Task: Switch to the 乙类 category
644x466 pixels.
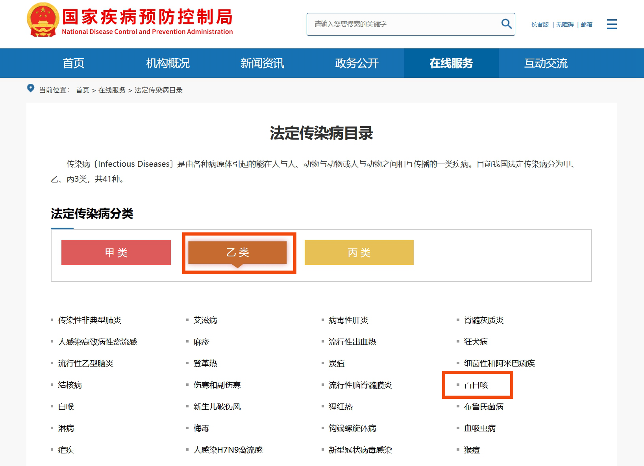Action: point(239,252)
